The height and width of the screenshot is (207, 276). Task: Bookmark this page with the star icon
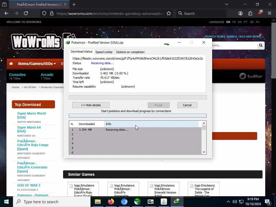[169, 13]
